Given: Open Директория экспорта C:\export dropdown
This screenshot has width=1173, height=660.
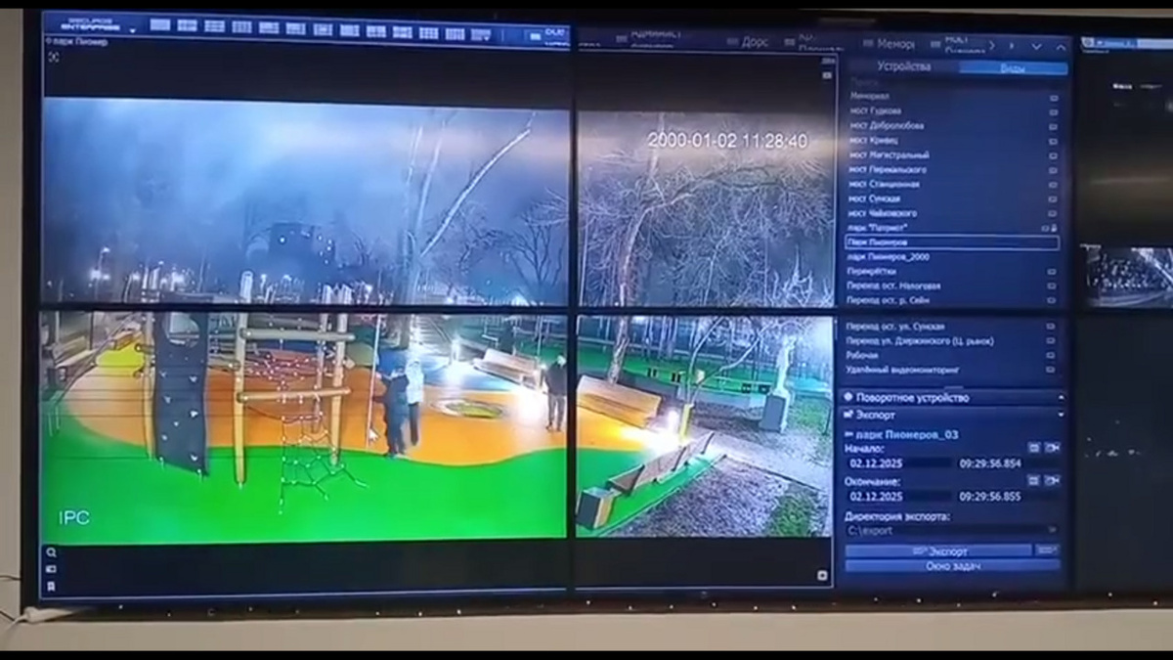Looking at the screenshot, I should [x=953, y=531].
